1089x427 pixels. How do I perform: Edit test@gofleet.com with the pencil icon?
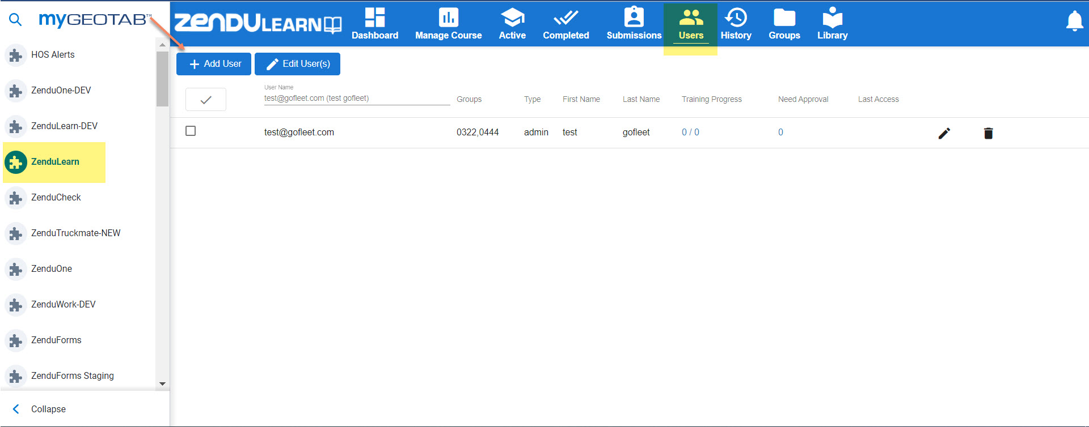click(x=944, y=133)
